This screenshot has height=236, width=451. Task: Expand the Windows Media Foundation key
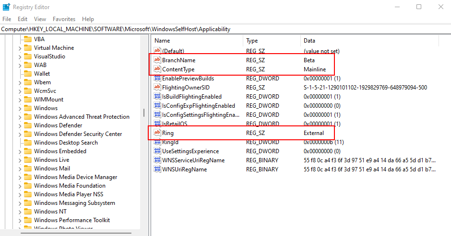(20, 186)
